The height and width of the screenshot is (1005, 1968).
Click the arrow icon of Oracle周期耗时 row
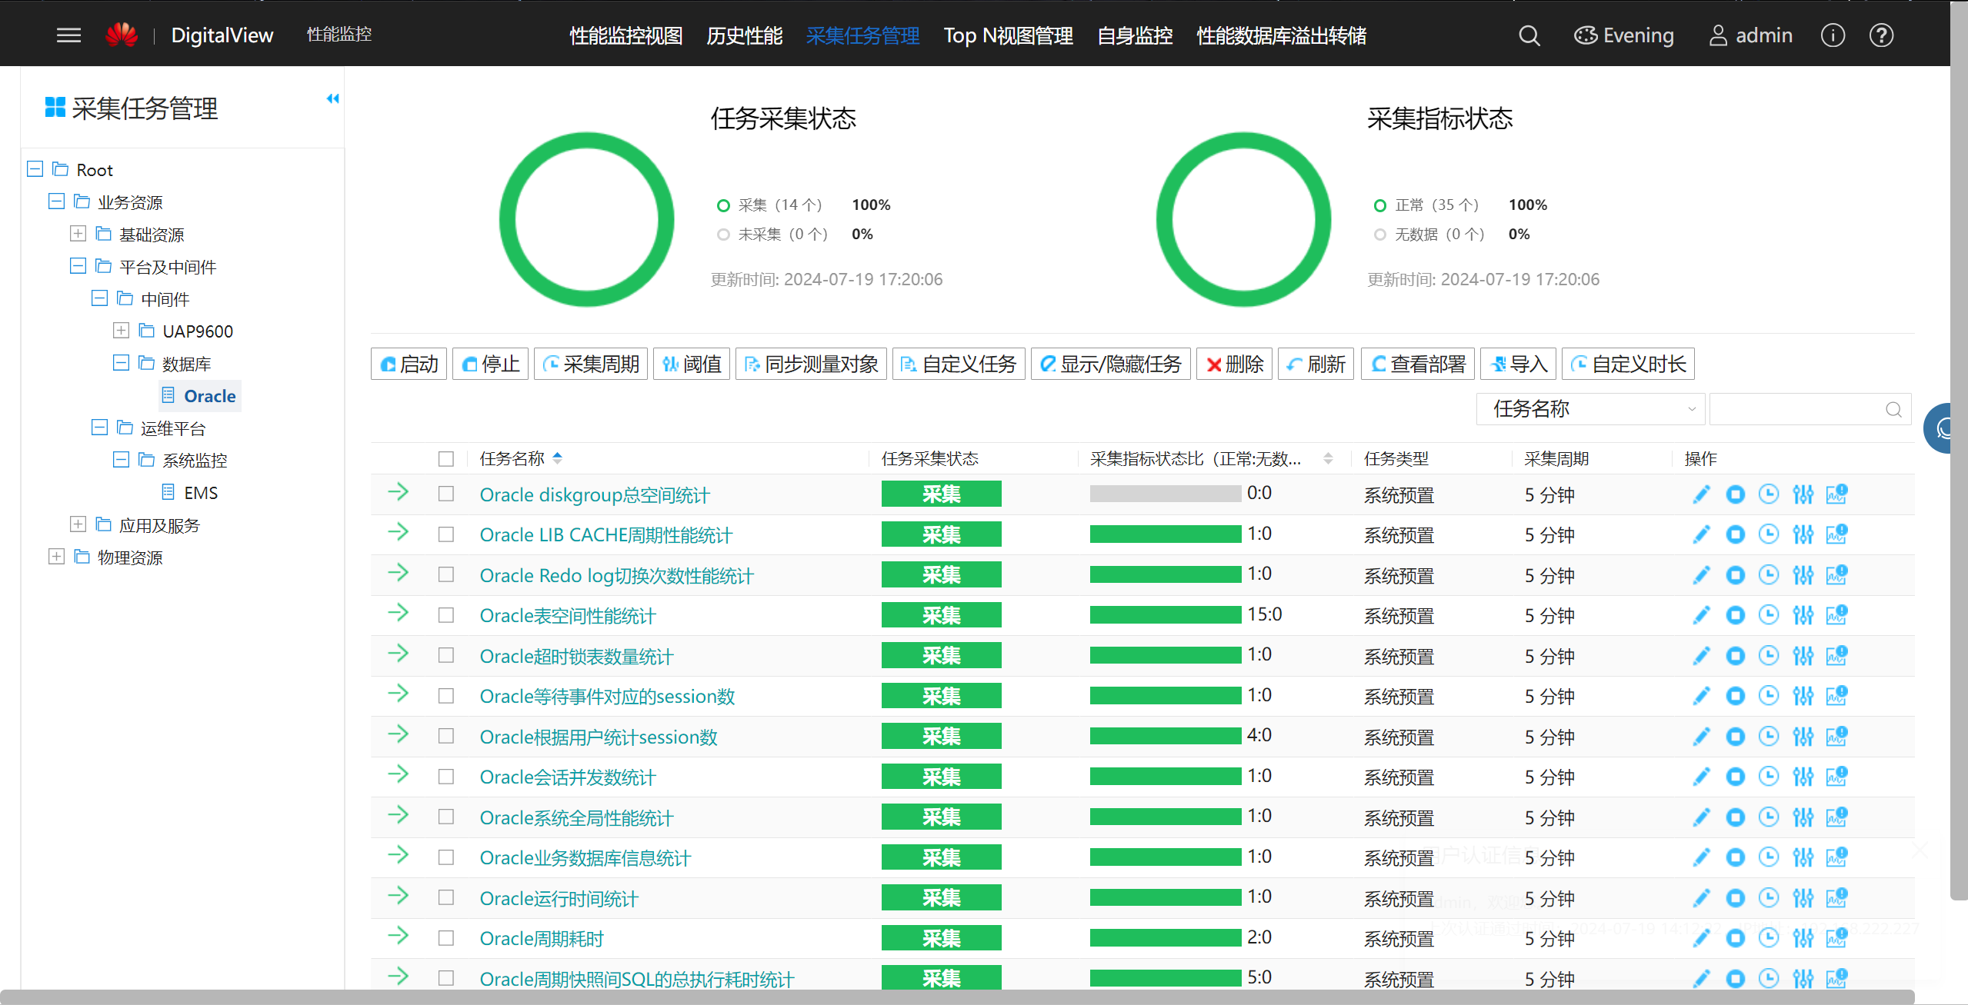click(398, 936)
